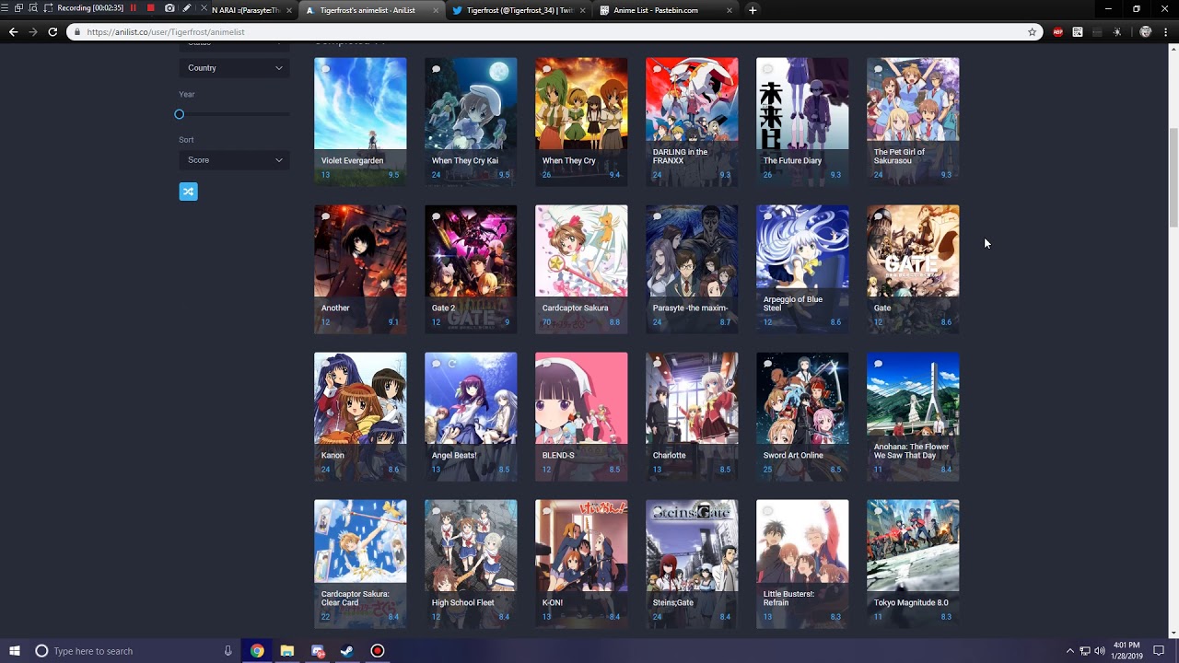Open the recorder pencil annotation tool
Viewport: 1179px width, 663px height.
pos(187,8)
